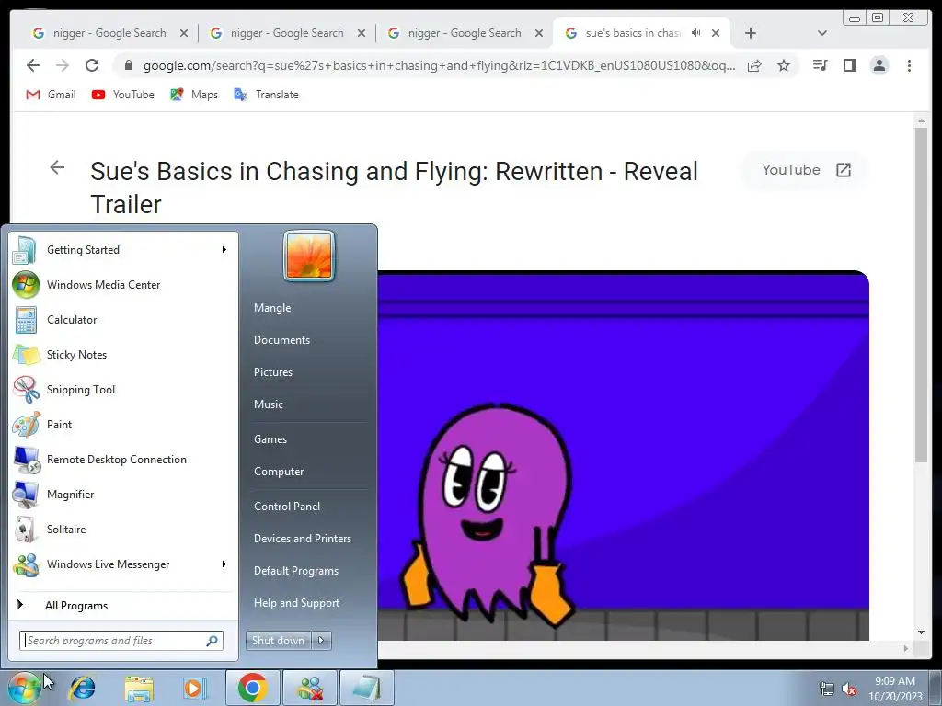Click the network icon in the system tray
The height and width of the screenshot is (706, 942).
(x=827, y=689)
